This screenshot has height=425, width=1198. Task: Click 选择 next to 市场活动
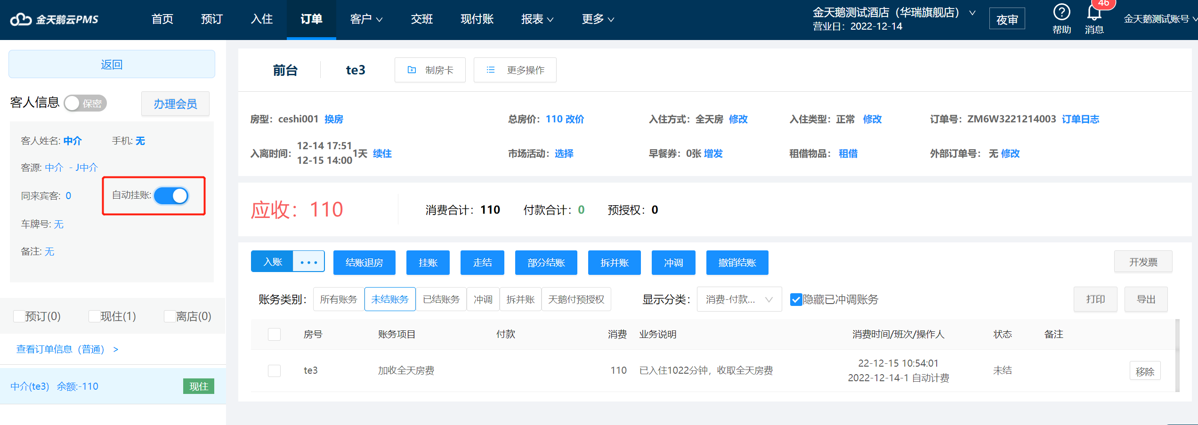pyautogui.click(x=564, y=153)
